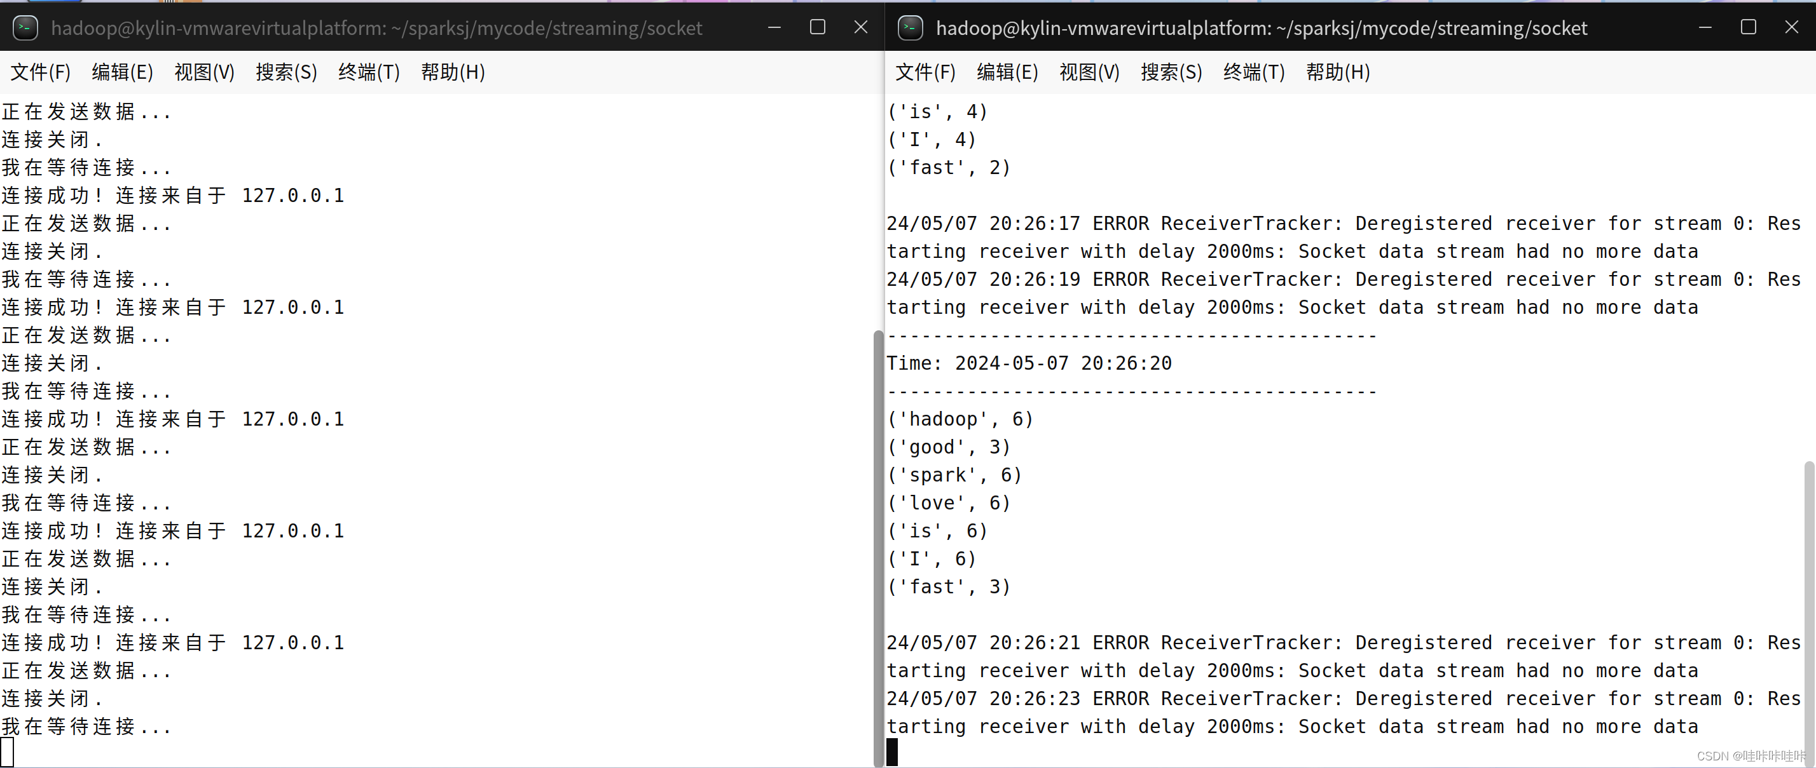Click the blinking cursor in the right terminal
Viewport: 1816px width, 768px height.
pos(891,751)
